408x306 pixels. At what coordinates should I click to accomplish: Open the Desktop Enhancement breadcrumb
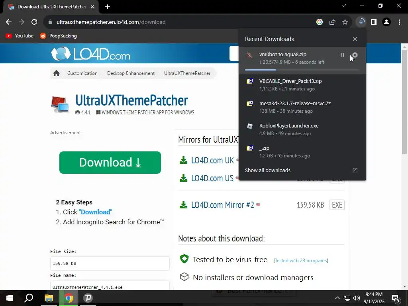[131, 73]
